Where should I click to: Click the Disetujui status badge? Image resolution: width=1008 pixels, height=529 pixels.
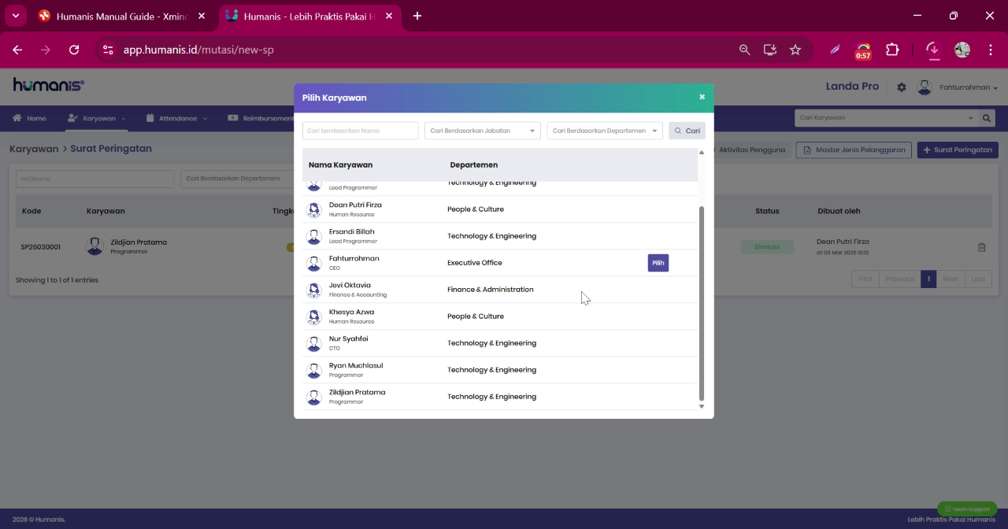tap(767, 246)
